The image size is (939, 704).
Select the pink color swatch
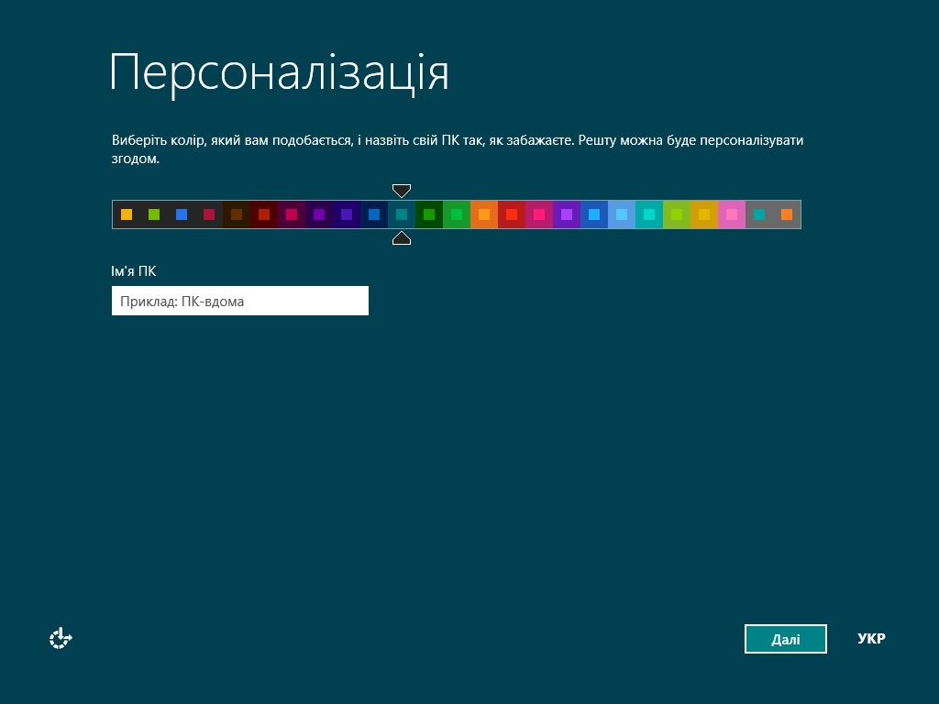[732, 214]
